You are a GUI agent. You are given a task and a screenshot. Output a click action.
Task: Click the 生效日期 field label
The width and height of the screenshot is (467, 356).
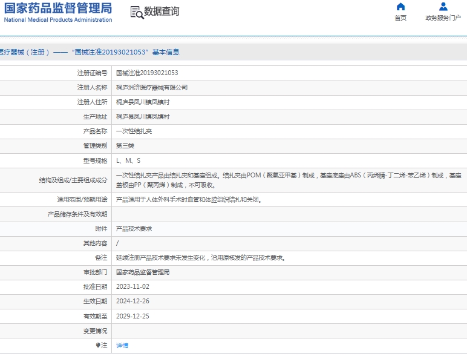[x=95, y=302]
